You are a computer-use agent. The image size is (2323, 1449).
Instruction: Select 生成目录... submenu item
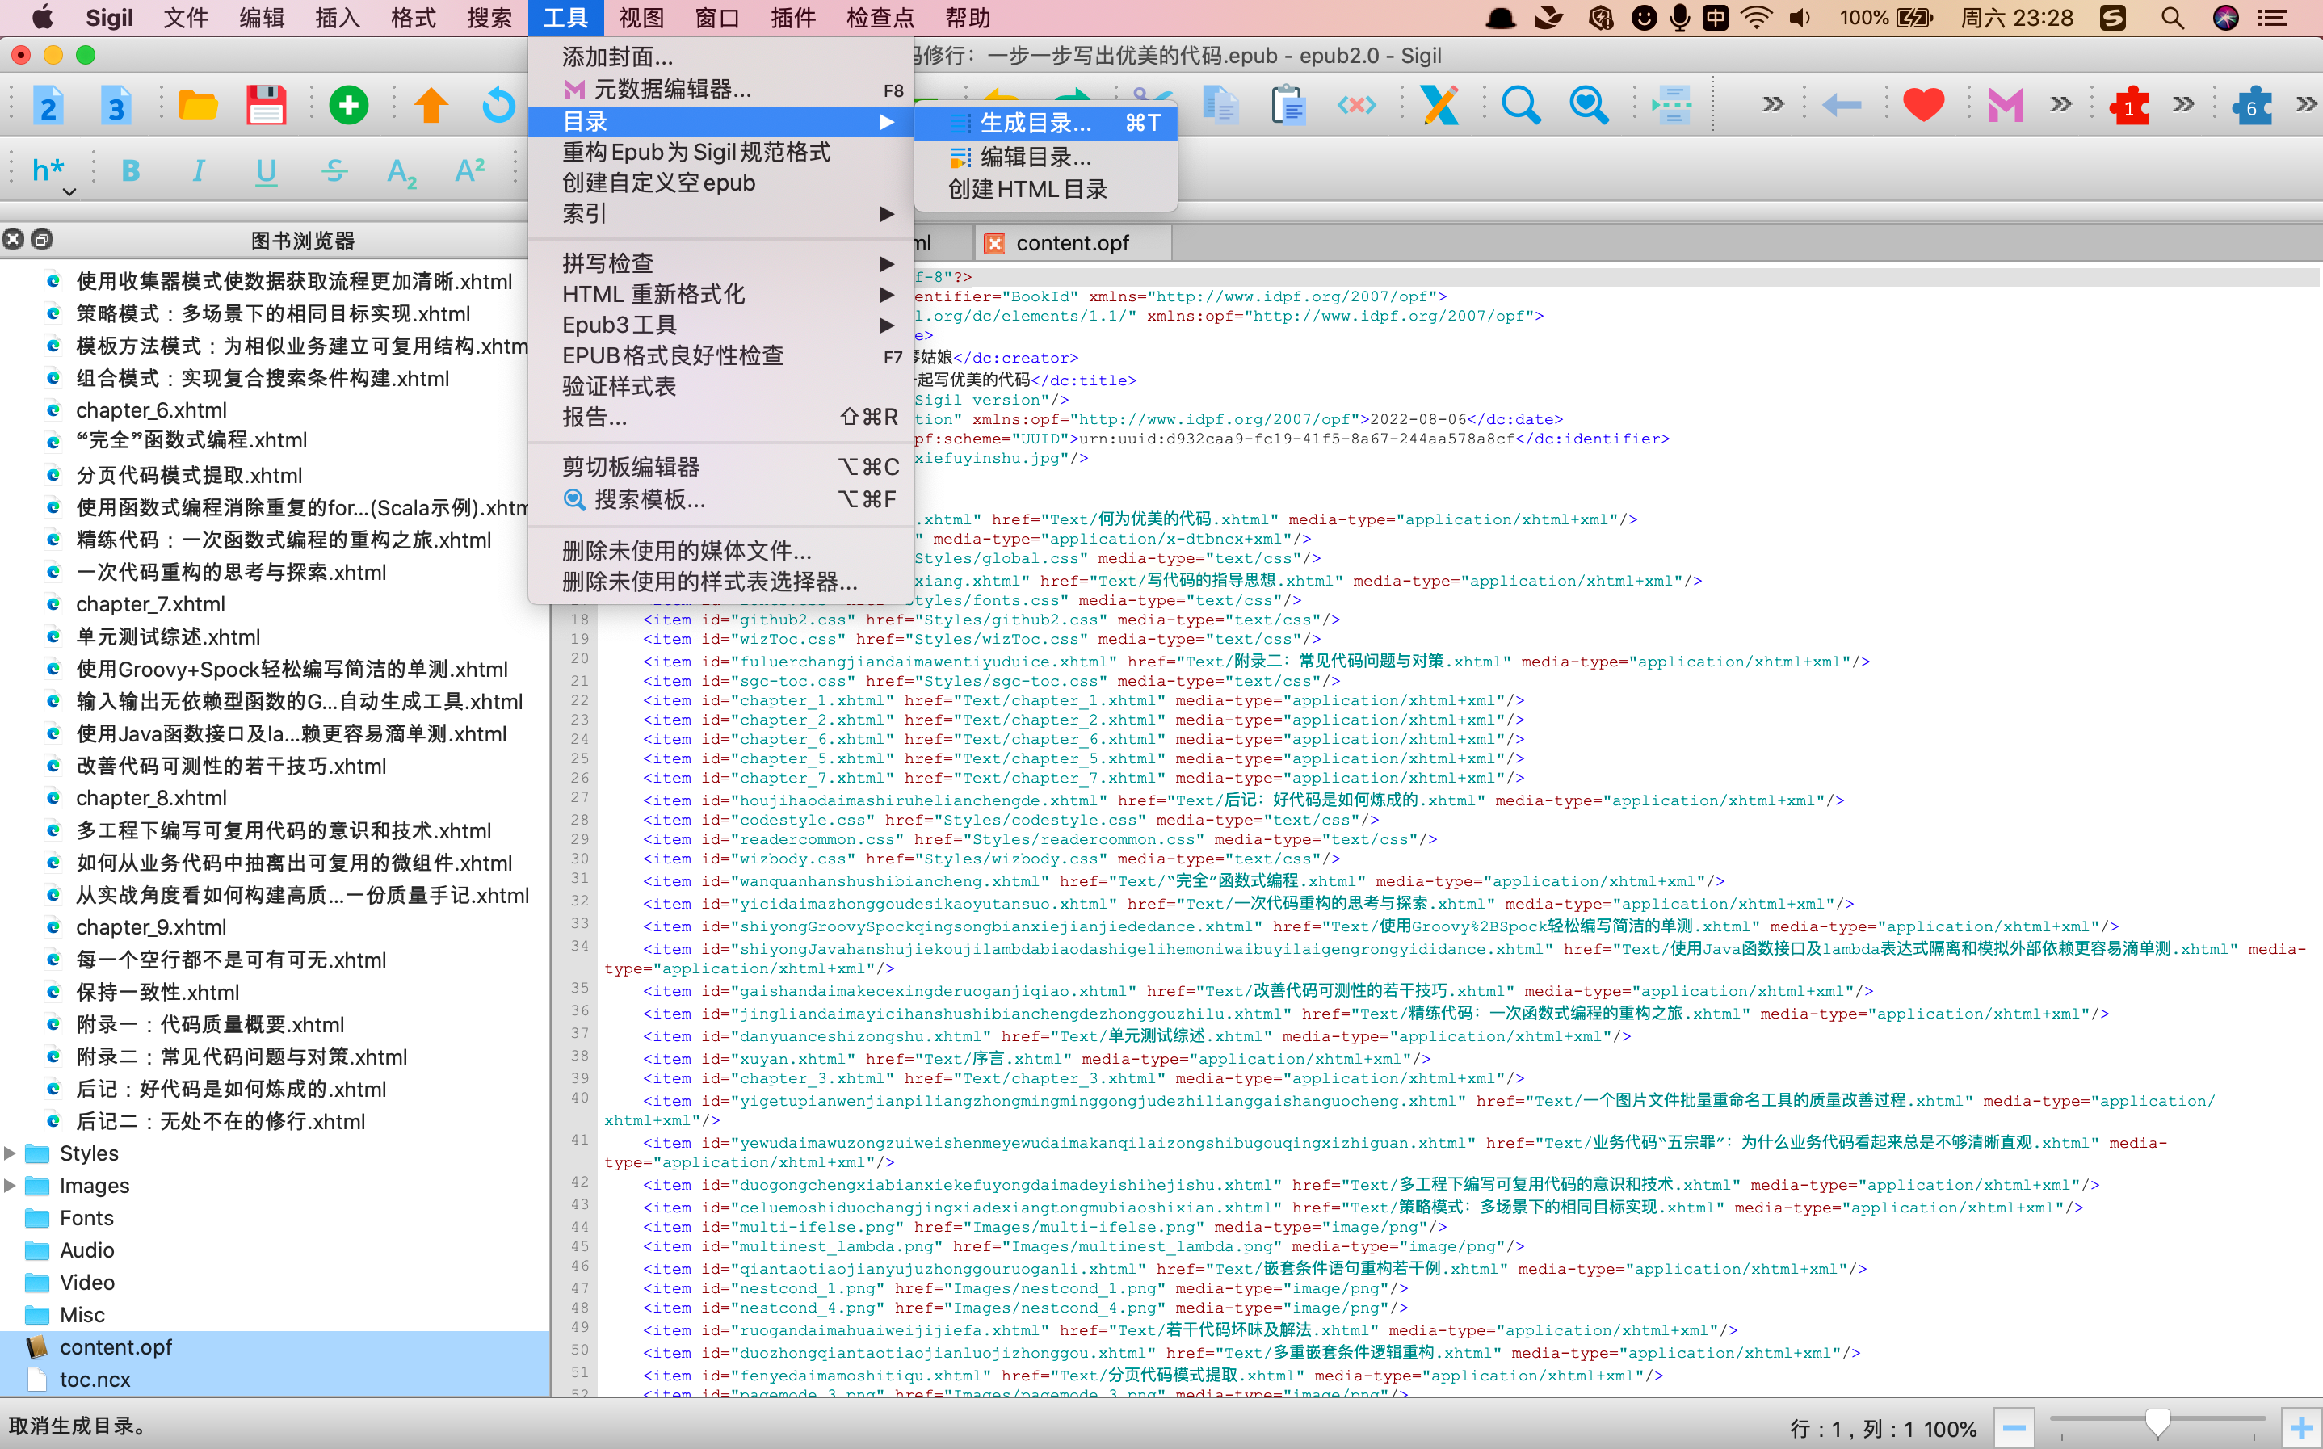(x=1035, y=123)
